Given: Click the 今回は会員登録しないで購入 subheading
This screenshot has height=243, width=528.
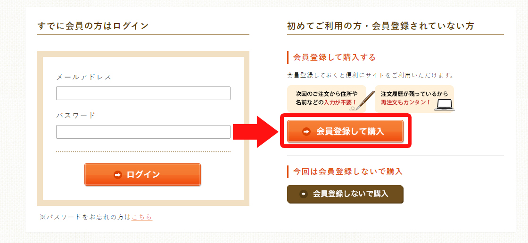Looking at the screenshot, I should point(348,172).
